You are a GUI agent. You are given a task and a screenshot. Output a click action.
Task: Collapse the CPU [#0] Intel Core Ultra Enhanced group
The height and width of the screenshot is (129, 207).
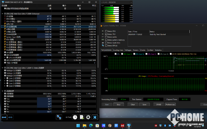[x=3, y=13]
